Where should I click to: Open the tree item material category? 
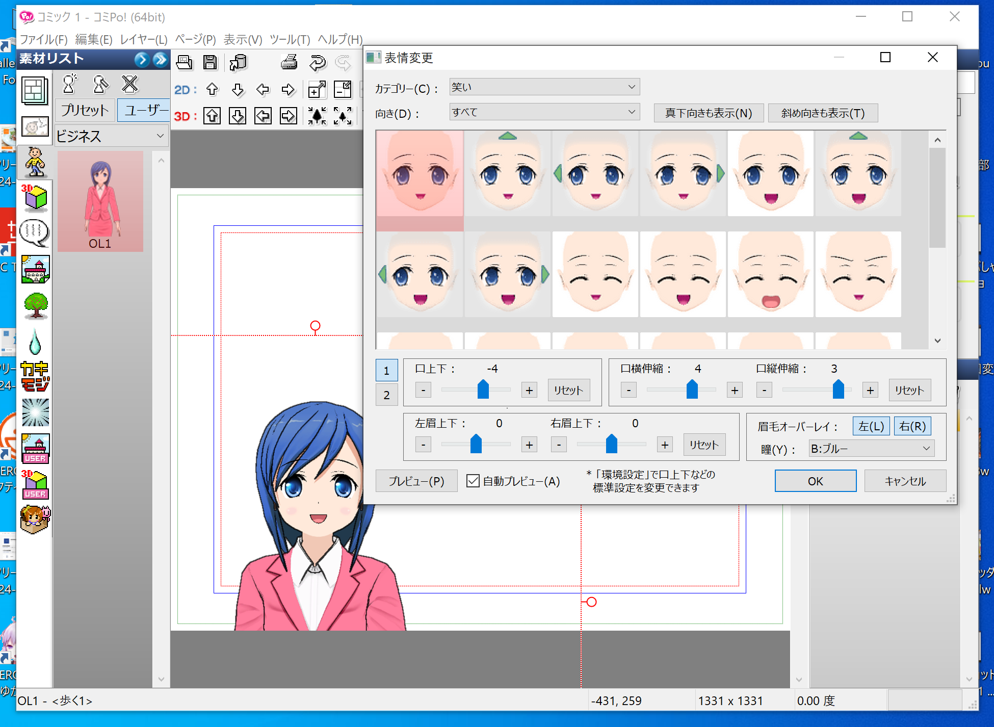[36, 306]
